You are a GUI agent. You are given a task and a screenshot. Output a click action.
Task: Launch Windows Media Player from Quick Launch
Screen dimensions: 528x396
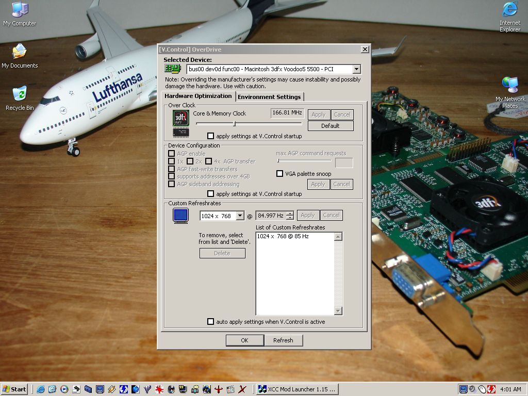coord(64,389)
